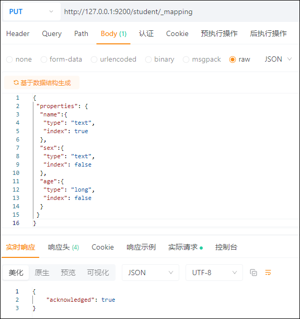Open the 预执行操作 tab
The height and width of the screenshot is (319, 300).
pos(219,33)
